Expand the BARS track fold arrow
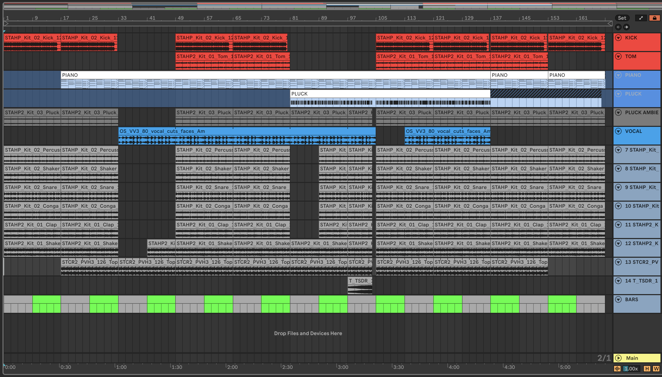This screenshot has height=377, width=662. (x=618, y=300)
